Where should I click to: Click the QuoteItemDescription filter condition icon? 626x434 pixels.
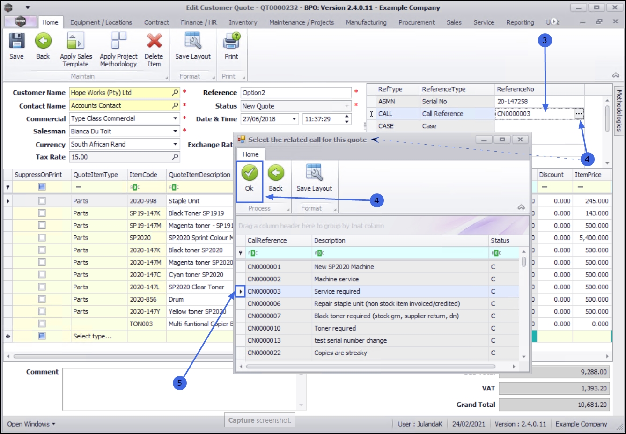pyautogui.click(x=174, y=187)
